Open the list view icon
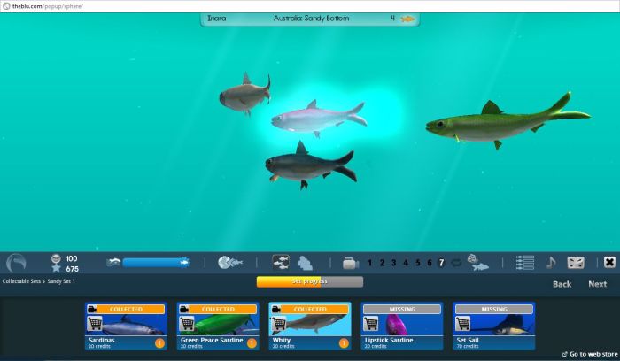Image resolution: width=620 pixels, height=361 pixels. (x=525, y=263)
